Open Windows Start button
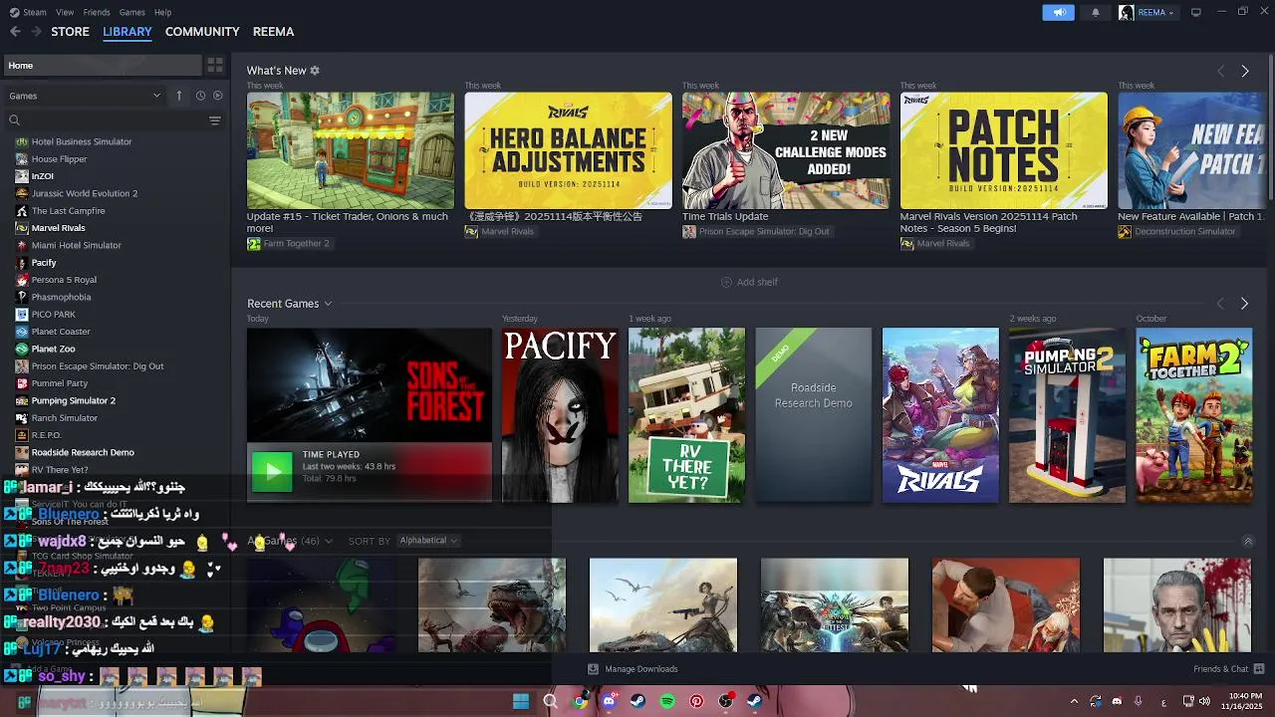 point(520,701)
